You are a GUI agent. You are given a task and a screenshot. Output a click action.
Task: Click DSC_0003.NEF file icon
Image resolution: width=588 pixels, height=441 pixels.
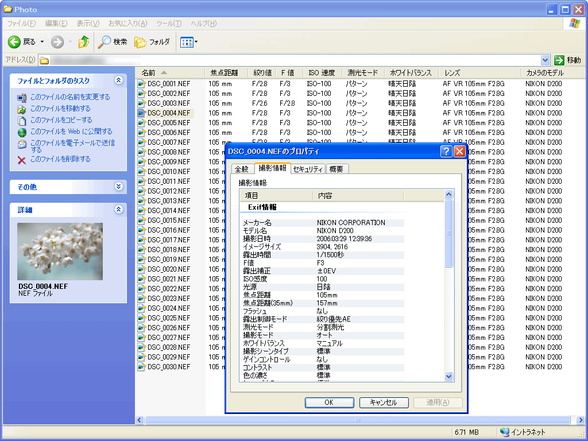click(x=141, y=103)
